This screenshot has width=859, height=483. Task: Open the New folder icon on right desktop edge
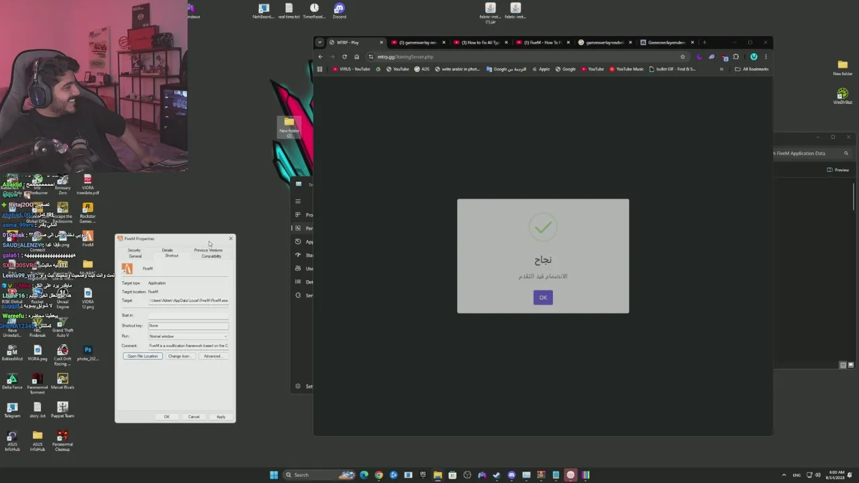842,68
